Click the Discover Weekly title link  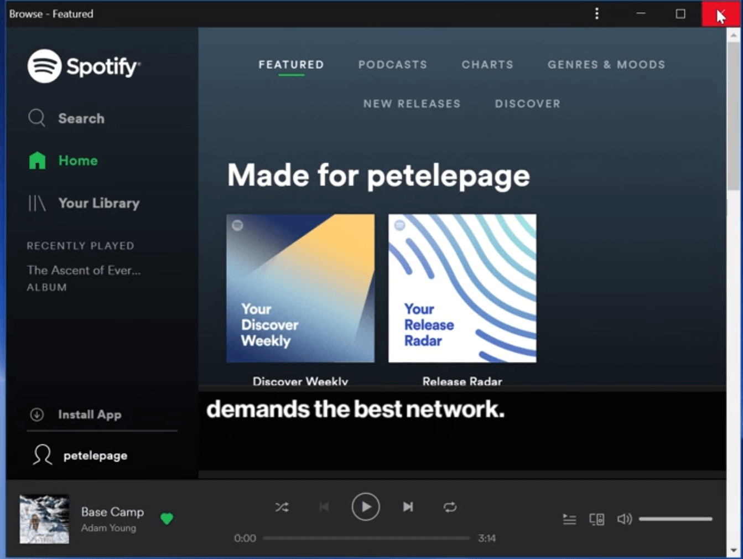[300, 381]
